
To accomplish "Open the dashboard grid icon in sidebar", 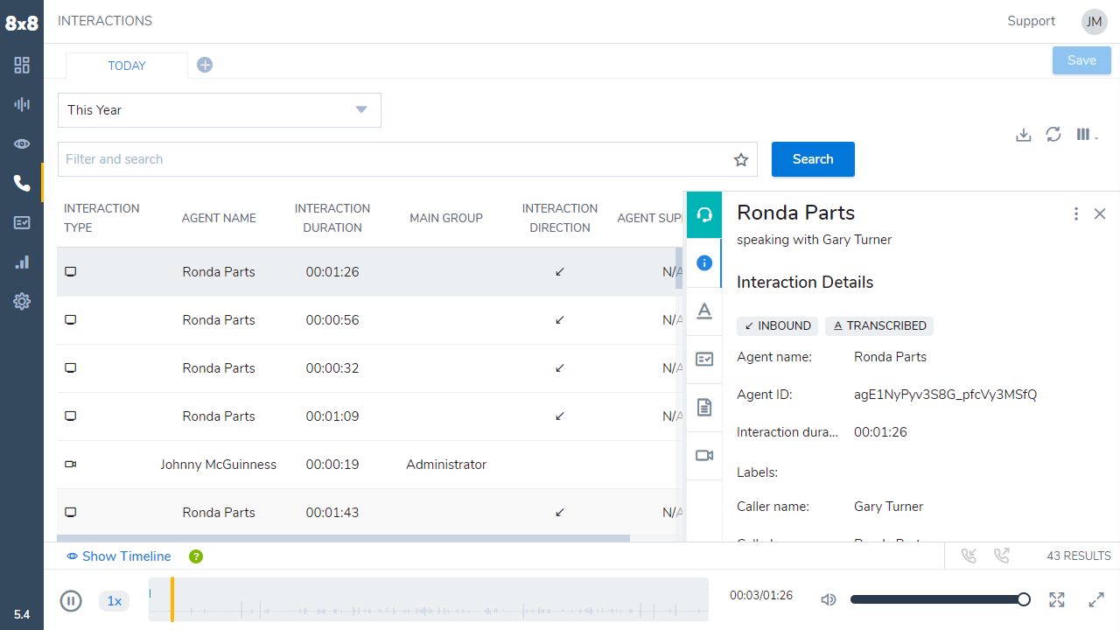I will tap(22, 65).
